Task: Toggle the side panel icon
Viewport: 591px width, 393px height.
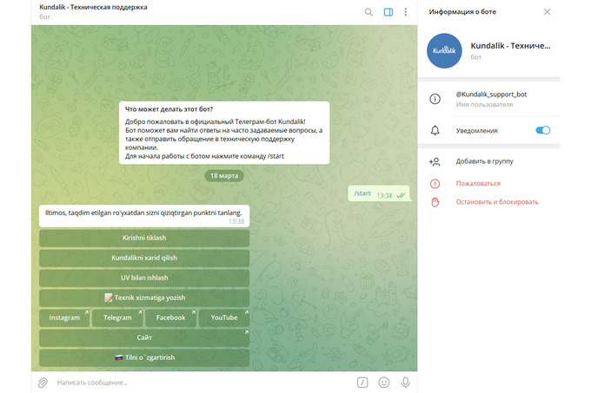Action: coord(388,12)
